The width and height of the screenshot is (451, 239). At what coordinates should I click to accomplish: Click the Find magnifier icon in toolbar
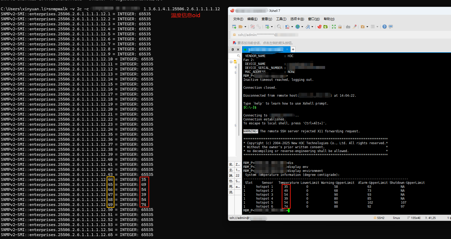[x=279, y=27]
